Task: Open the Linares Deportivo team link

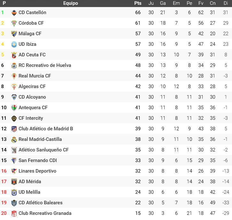Action: pos(37,171)
